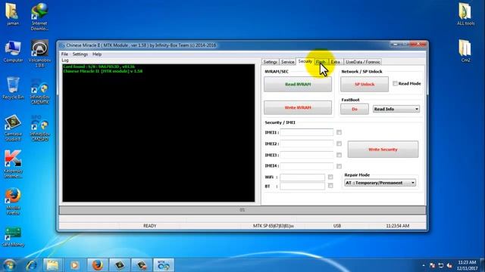Screen dimensions: 485x272
Task: Click the SP Unlock button
Action: tap(365, 84)
